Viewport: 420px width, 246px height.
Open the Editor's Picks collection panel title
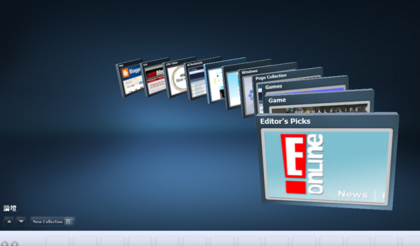285,121
